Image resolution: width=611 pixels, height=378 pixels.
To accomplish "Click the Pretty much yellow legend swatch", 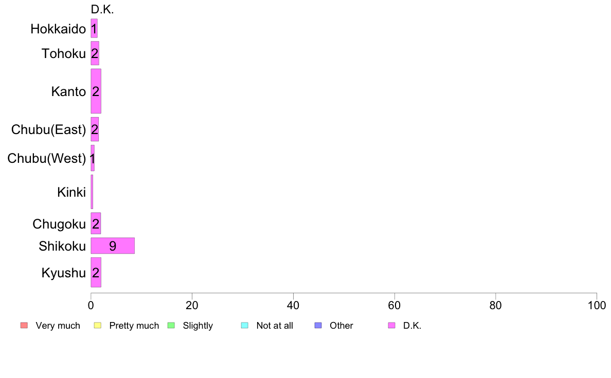I will click(x=97, y=326).
